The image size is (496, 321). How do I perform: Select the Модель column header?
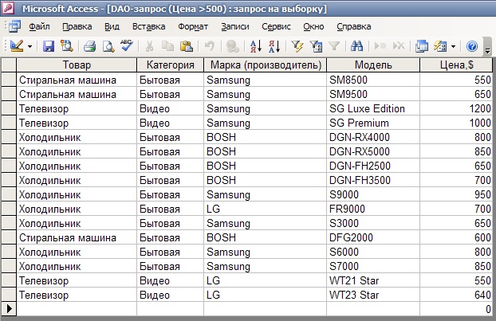tap(373, 65)
